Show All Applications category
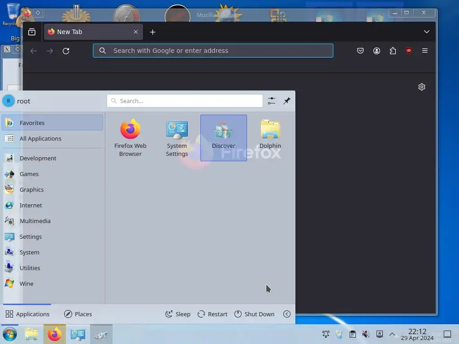This screenshot has height=344, width=459. click(52, 139)
